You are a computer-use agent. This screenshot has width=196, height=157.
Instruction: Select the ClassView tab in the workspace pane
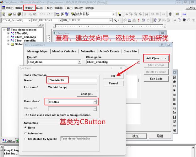pos(8,141)
